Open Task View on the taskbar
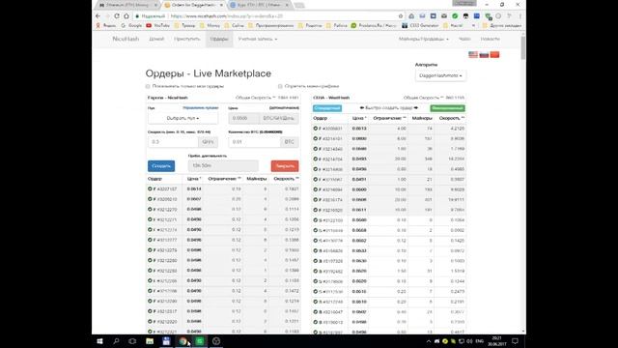The height and width of the screenshot is (348, 618). click(132, 341)
